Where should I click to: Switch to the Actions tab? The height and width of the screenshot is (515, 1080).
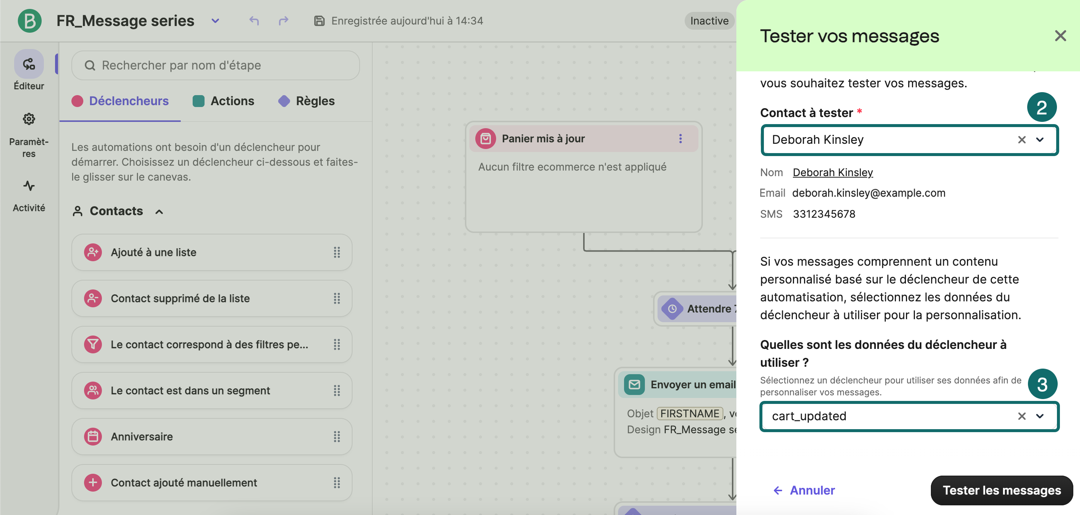click(x=224, y=101)
